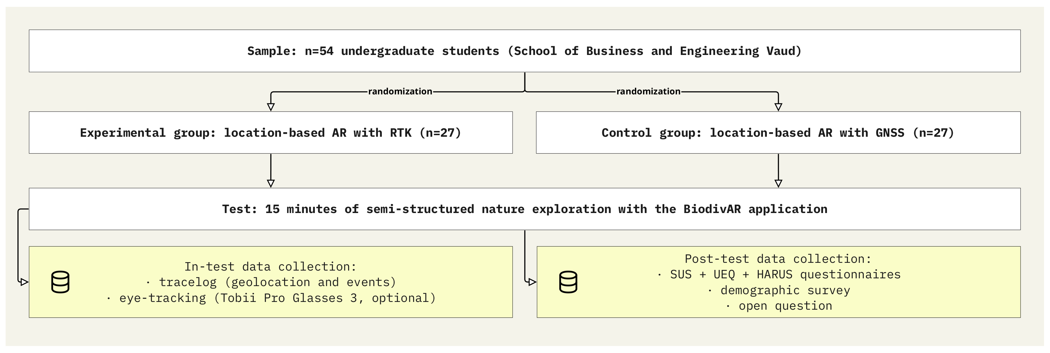Select the Sample n=54 undergraduate students box
This screenshot has height=353, width=1050.
pyautogui.click(x=524, y=51)
